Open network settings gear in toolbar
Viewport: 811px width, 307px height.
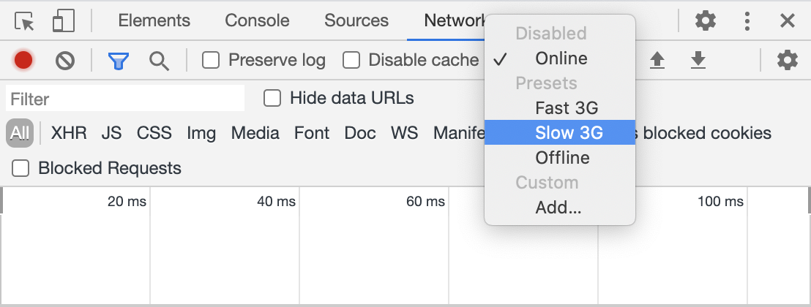(x=787, y=60)
